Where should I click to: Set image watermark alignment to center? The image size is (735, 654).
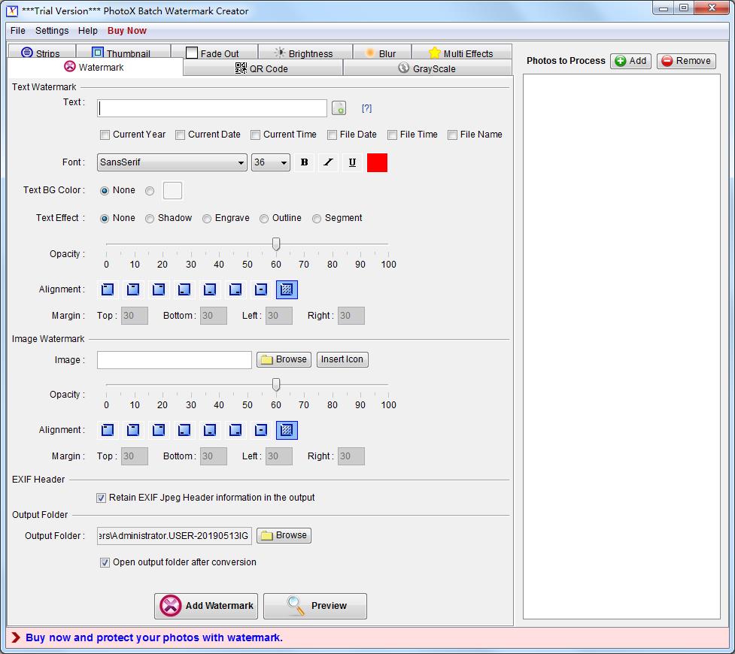(x=261, y=430)
